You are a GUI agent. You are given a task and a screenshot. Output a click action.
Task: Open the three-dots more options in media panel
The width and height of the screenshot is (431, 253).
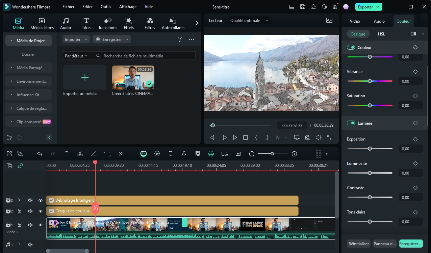tap(191, 40)
